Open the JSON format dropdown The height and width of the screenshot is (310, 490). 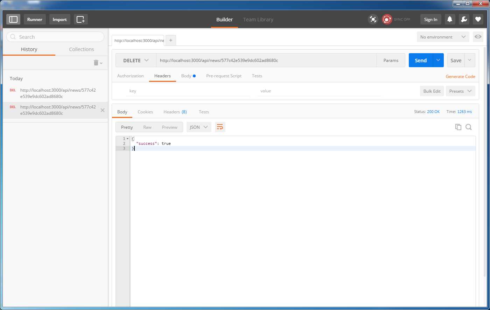click(x=199, y=127)
